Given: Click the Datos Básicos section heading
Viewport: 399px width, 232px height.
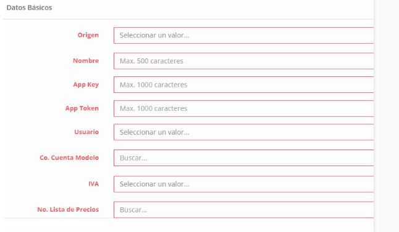Looking at the screenshot, I should [x=29, y=7].
